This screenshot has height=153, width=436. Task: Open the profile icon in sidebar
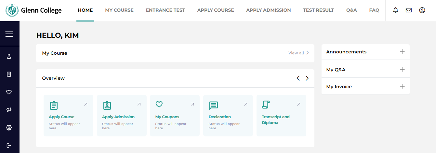9,56
